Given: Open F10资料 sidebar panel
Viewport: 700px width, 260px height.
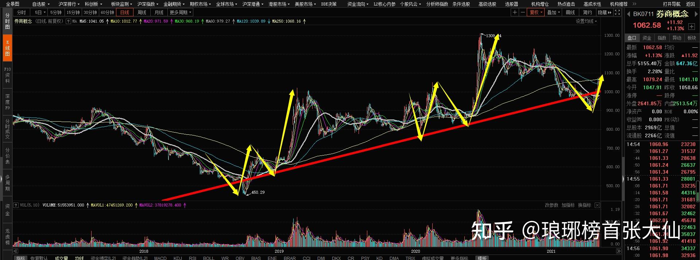Looking at the screenshot, I should point(7,75).
